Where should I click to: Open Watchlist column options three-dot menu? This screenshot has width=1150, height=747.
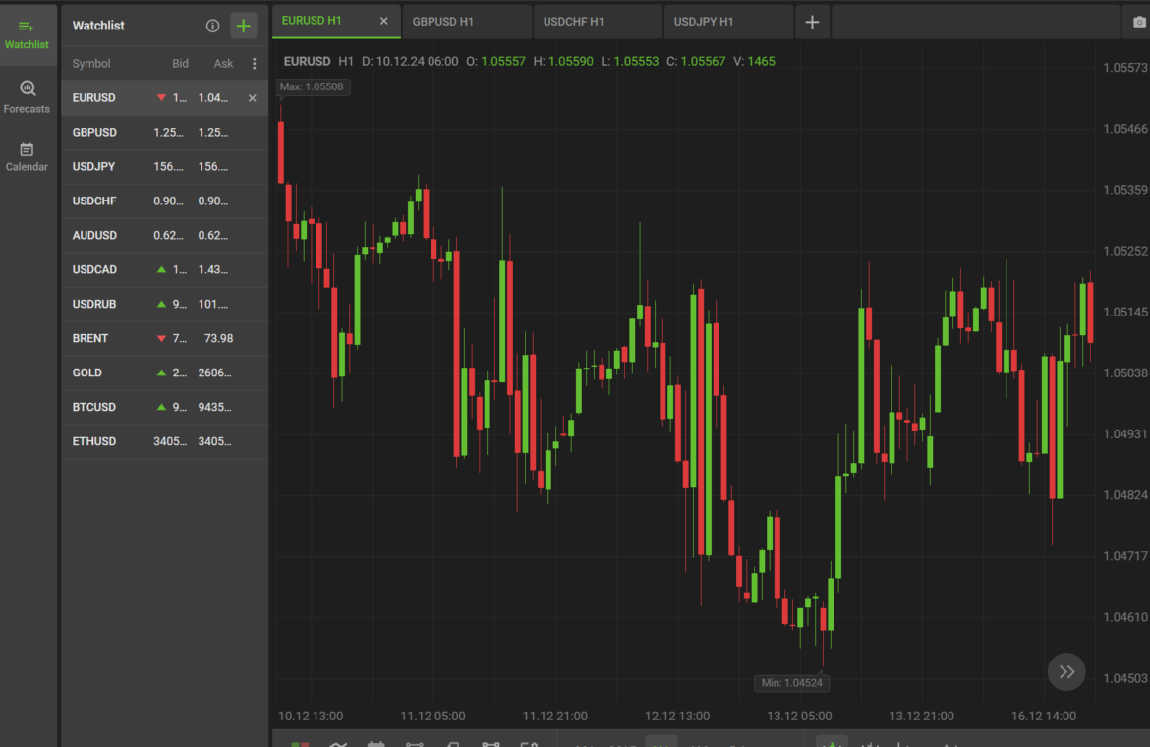(255, 64)
